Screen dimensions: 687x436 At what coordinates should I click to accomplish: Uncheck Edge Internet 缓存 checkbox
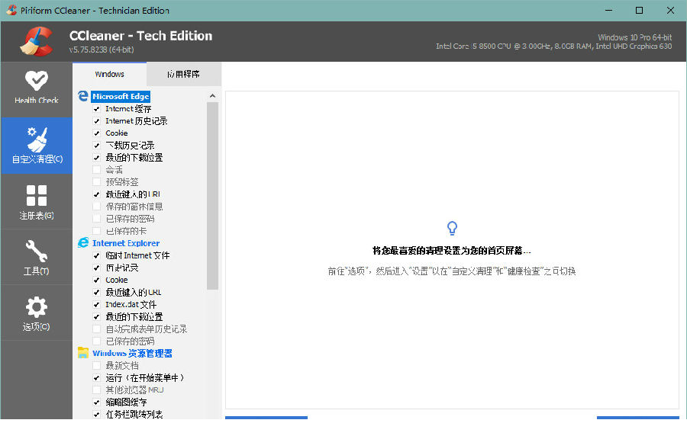coord(96,108)
